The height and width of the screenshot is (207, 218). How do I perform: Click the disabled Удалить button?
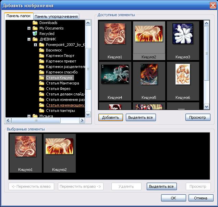126,186
